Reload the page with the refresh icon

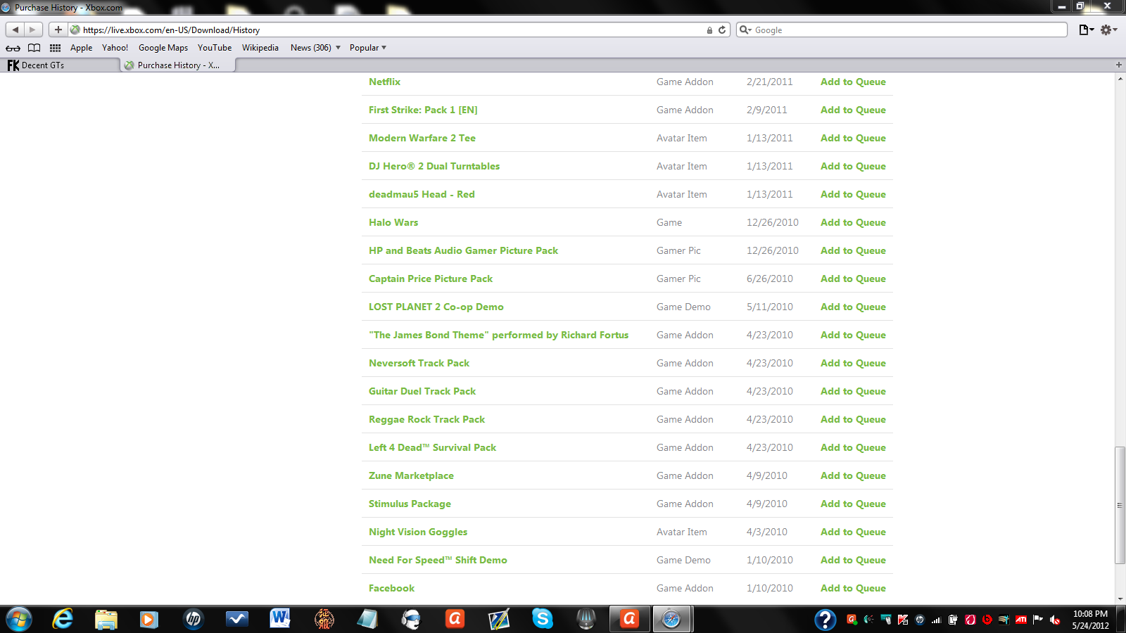click(722, 30)
